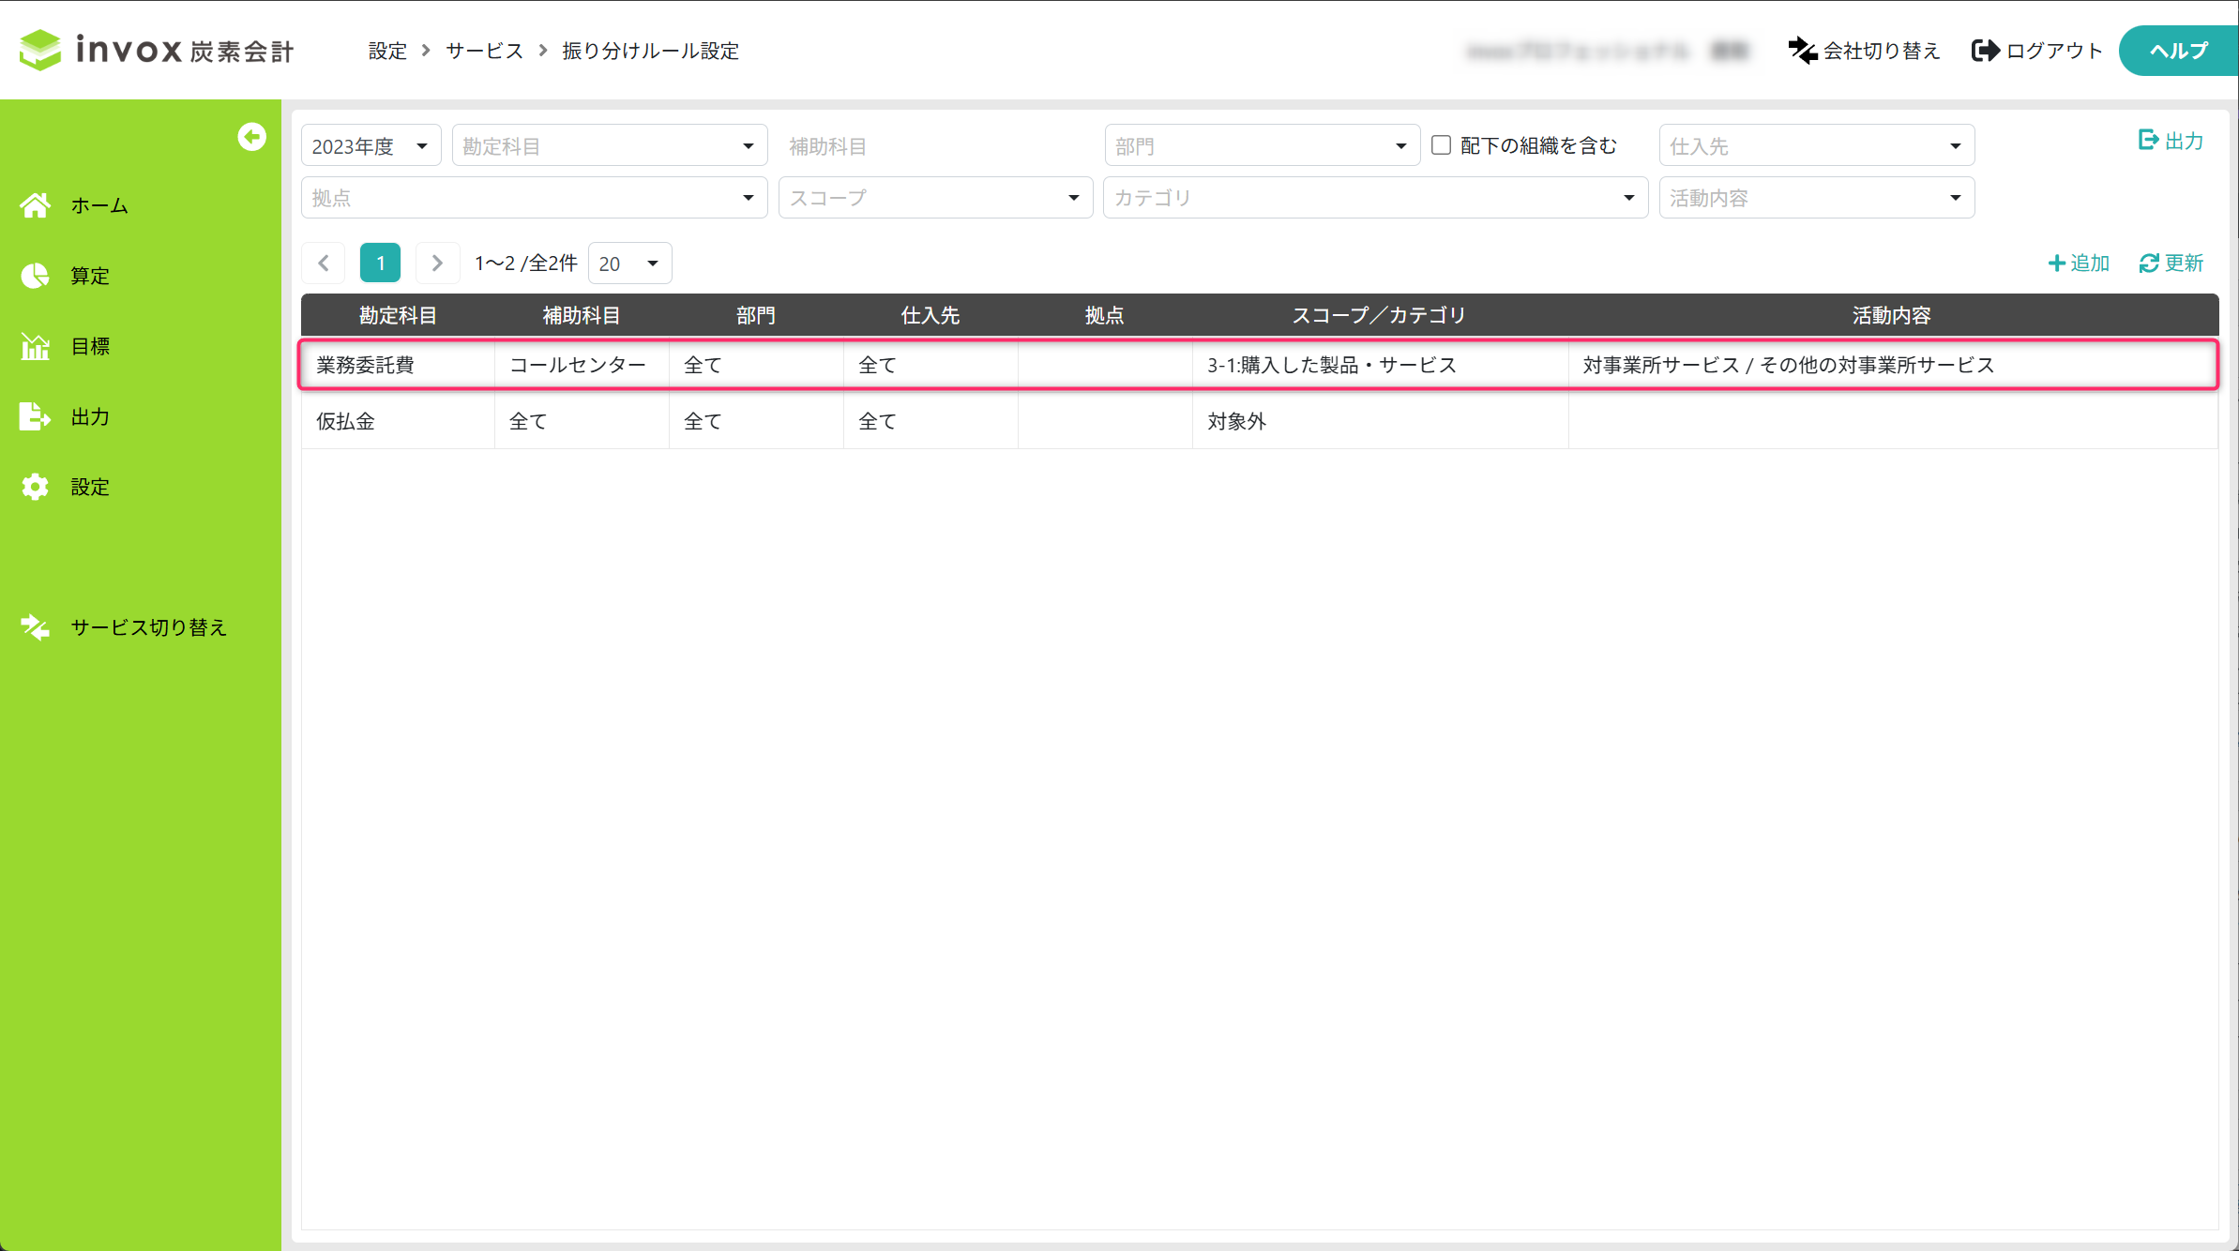Click the ホーム house icon
This screenshot has height=1251, width=2239.
click(x=36, y=205)
